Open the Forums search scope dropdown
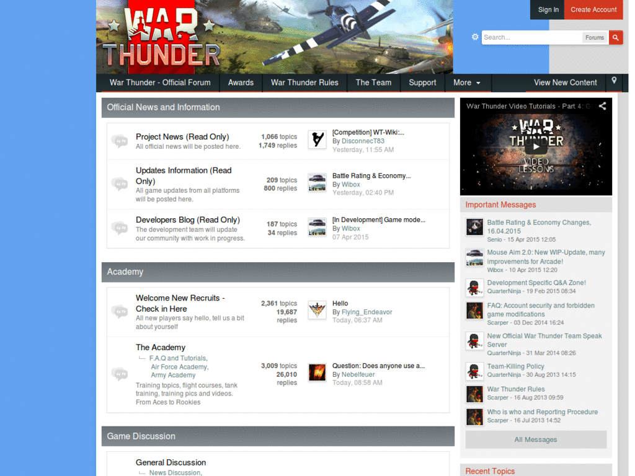Viewport: 635px width, 476px height. click(595, 37)
